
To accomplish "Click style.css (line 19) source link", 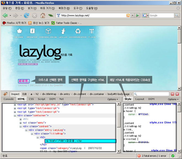I will click(163, 104).
